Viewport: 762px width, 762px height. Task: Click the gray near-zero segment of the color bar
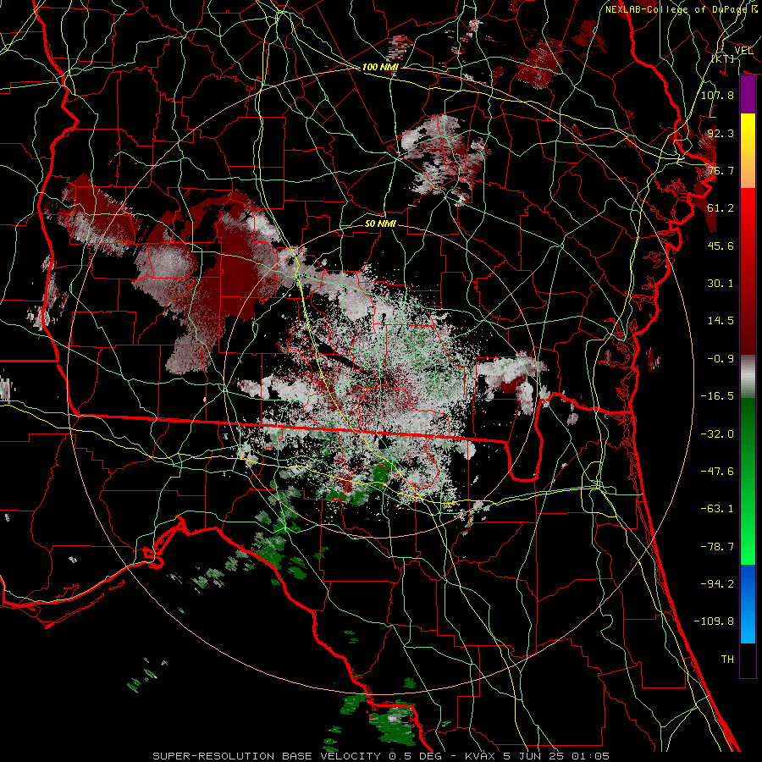tap(748, 376)
